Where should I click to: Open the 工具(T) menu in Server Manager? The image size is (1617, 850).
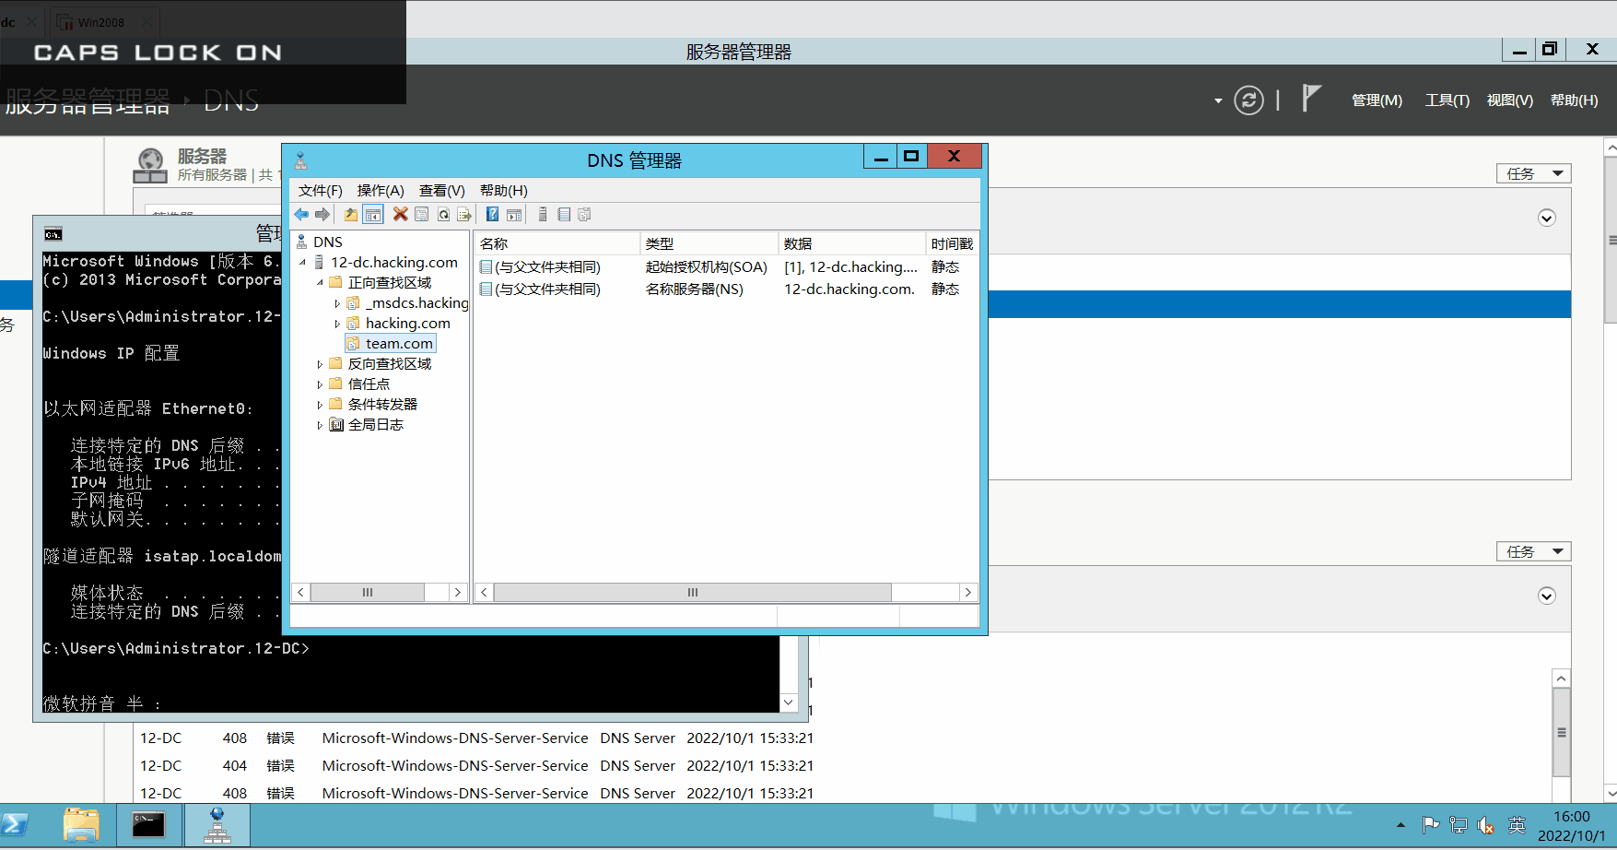click(1447, 100)
